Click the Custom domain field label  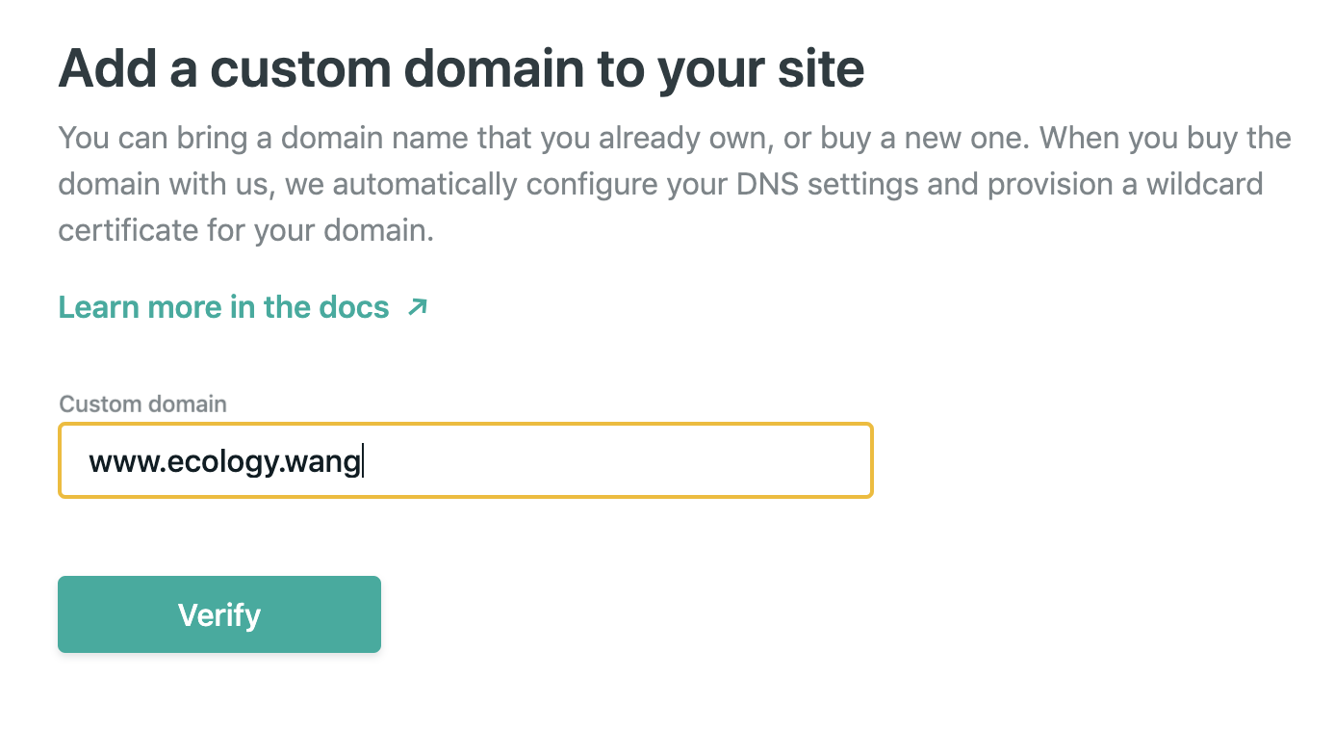click(143, 404)
